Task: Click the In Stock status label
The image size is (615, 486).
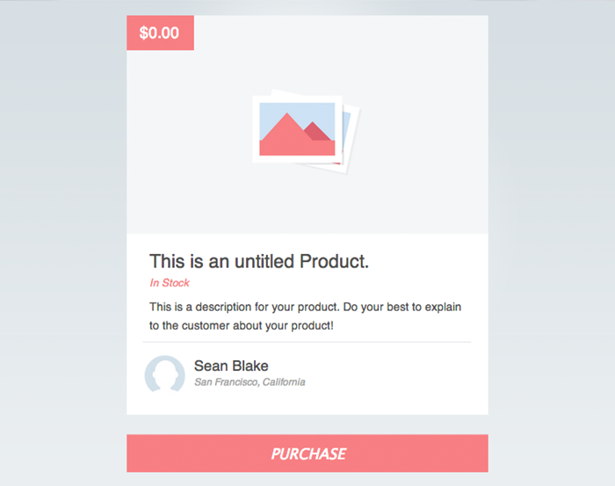Action: [x=170, y=283]
